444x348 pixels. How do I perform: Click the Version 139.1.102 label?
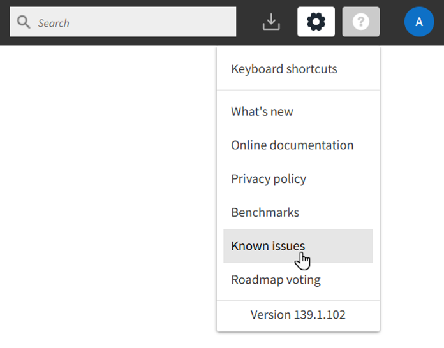[x=298, y=315]
